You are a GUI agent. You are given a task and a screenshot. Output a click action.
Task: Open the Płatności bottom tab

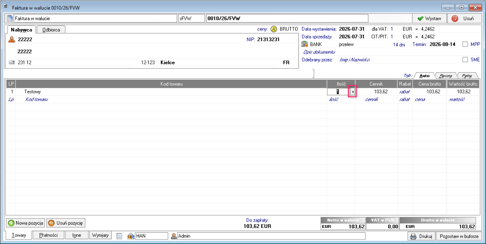click(x=48, y=235)
